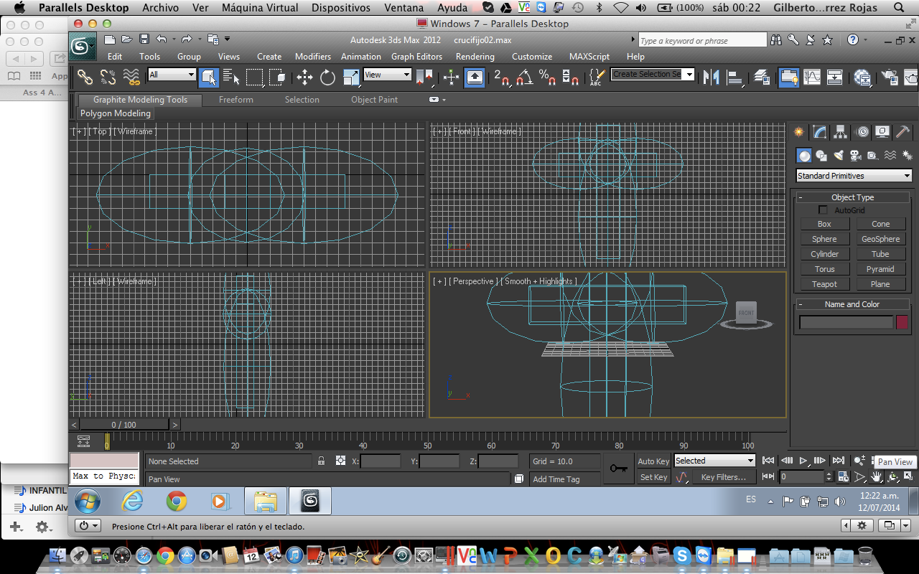Open the Hierarchy panel tab icon
This screenshot has width=919, height=574.
click(841, 132)
